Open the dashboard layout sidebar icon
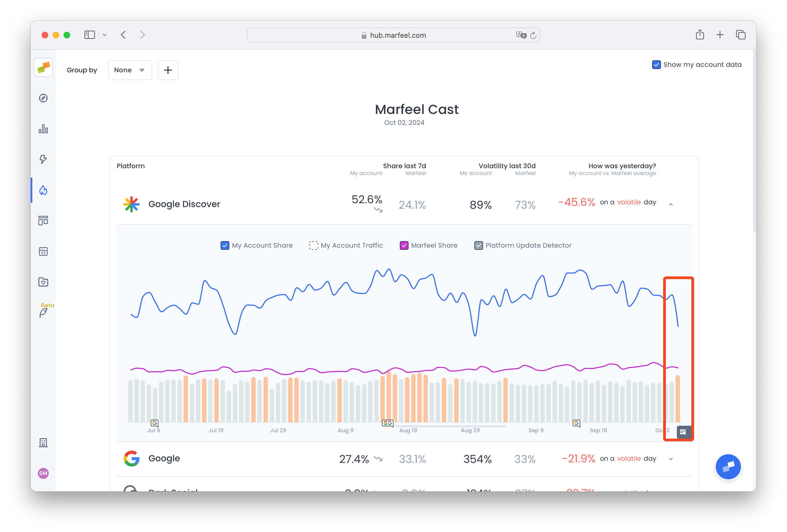Screen dimensions: 787x532 (x=43, y=221)
